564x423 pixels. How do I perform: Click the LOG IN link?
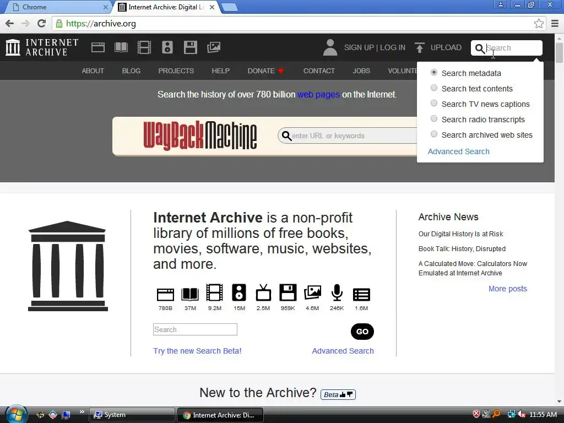click(x=392, y=47)
